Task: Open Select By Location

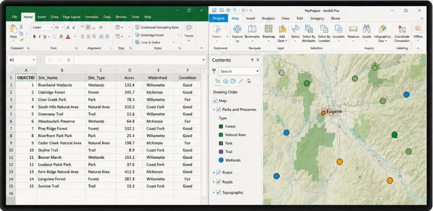Action: coord(324,29)
